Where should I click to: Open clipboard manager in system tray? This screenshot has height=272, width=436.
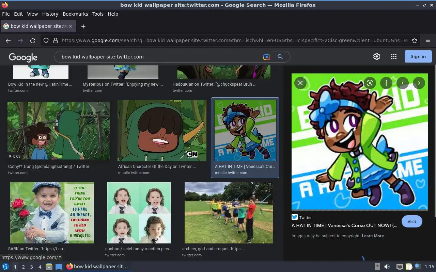(409, 267)
